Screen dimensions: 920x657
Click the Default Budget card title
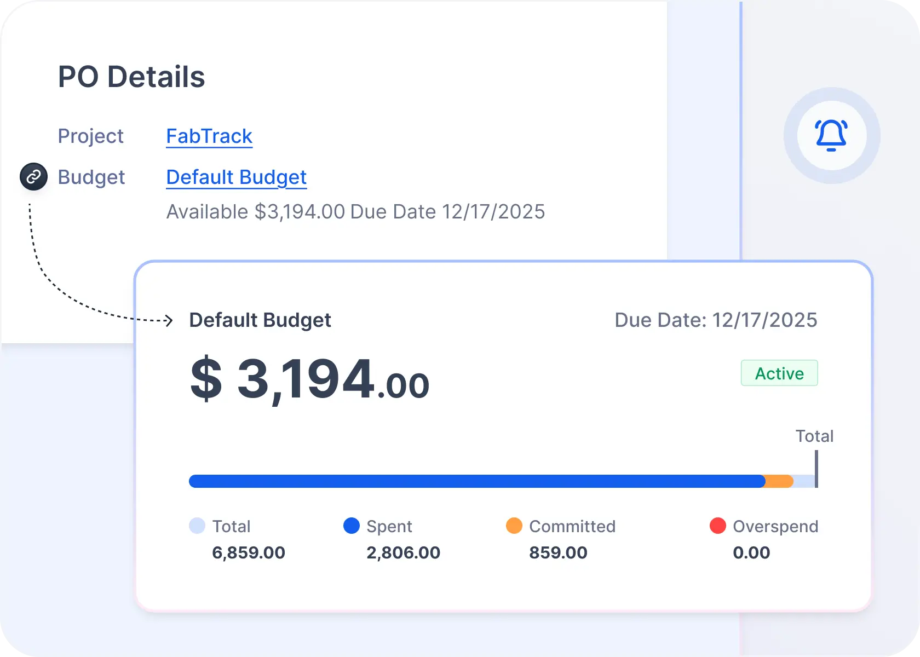coord(260,320)
